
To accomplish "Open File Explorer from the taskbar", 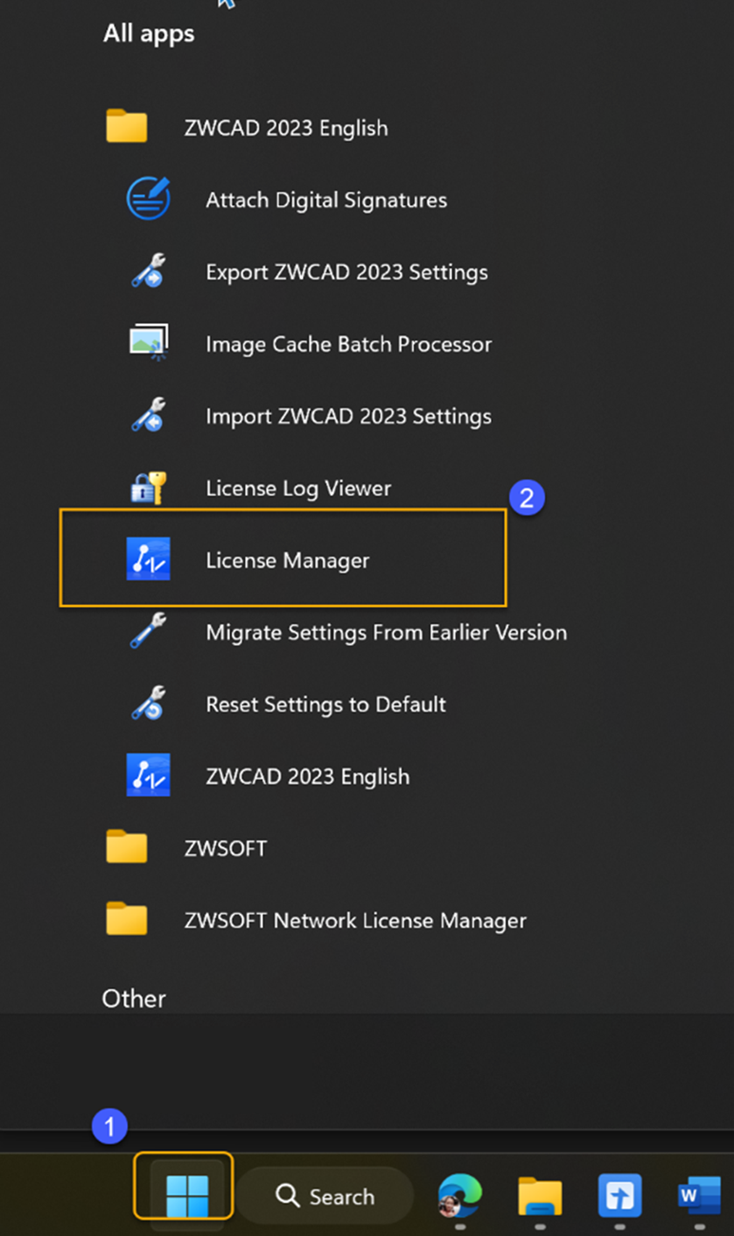I will point(539,1196).
